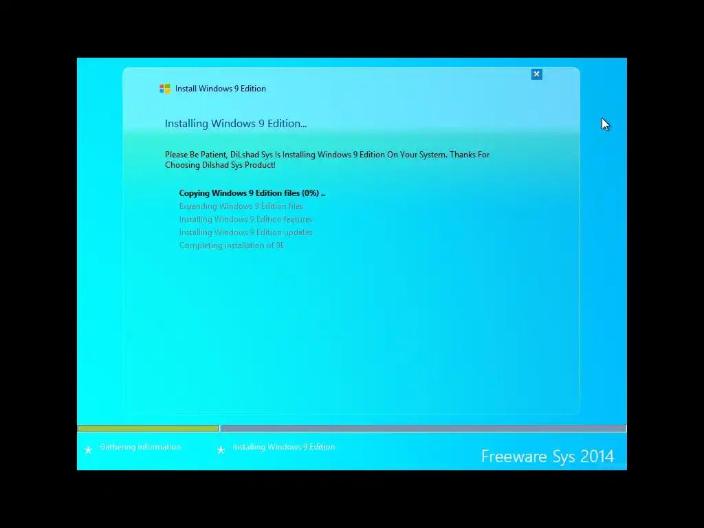
Task: Click bottom 'Installing Windows 9 Edition' stage label
Action: 284,447
